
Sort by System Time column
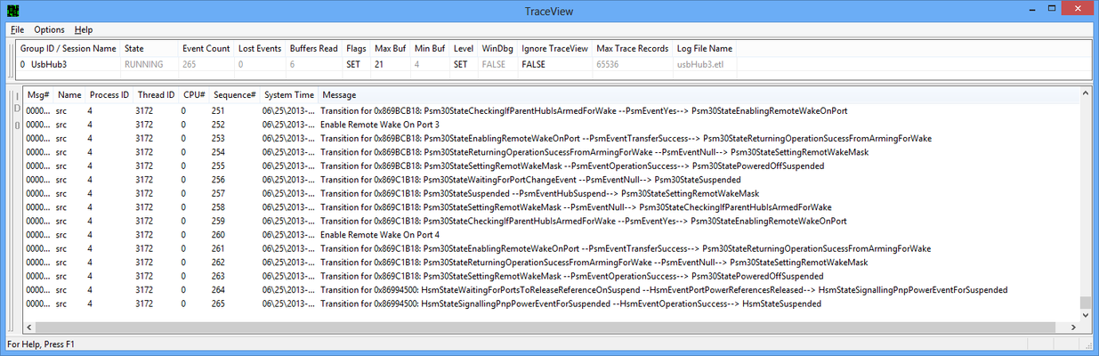tap(289, 94)
